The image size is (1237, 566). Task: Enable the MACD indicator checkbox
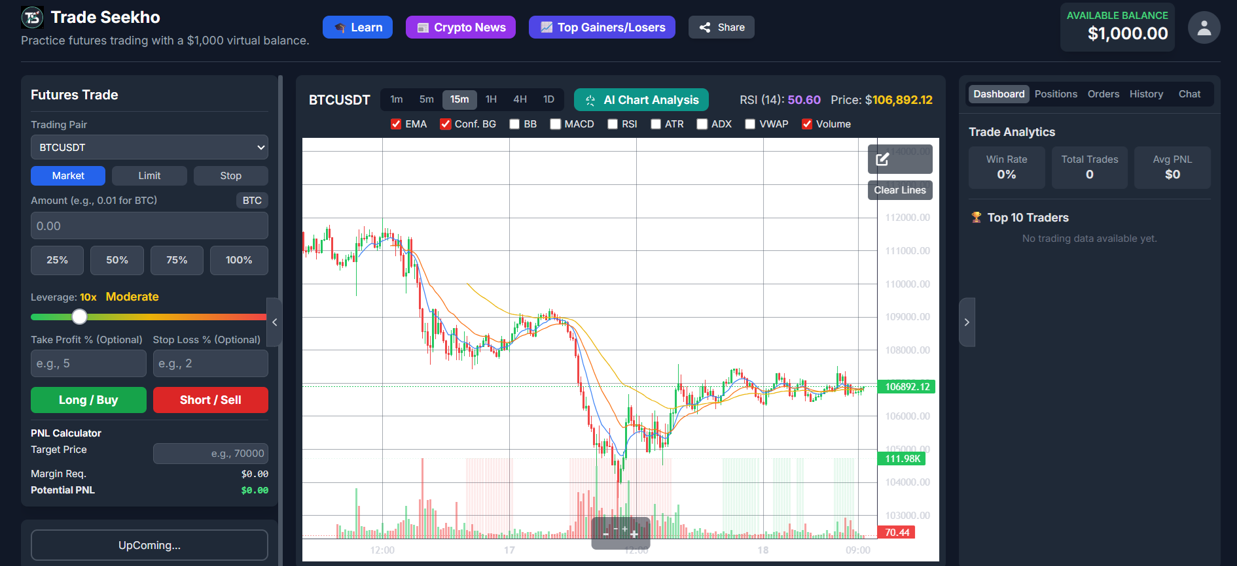coord(556,124)
